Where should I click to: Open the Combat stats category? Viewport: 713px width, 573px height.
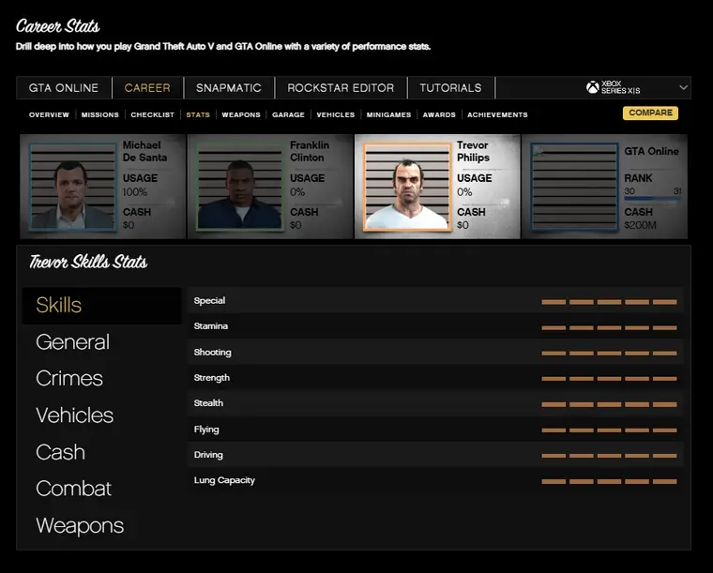pyautogui.click(x=73, y=489)
